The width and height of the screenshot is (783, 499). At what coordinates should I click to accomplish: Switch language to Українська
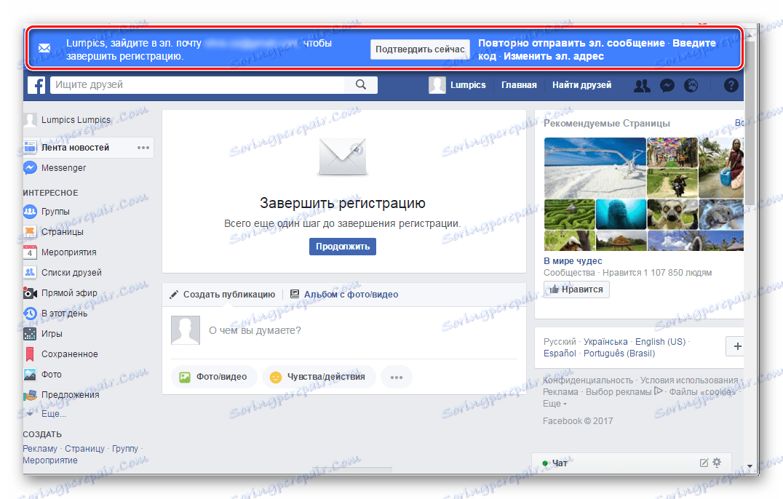click(605, 342)
